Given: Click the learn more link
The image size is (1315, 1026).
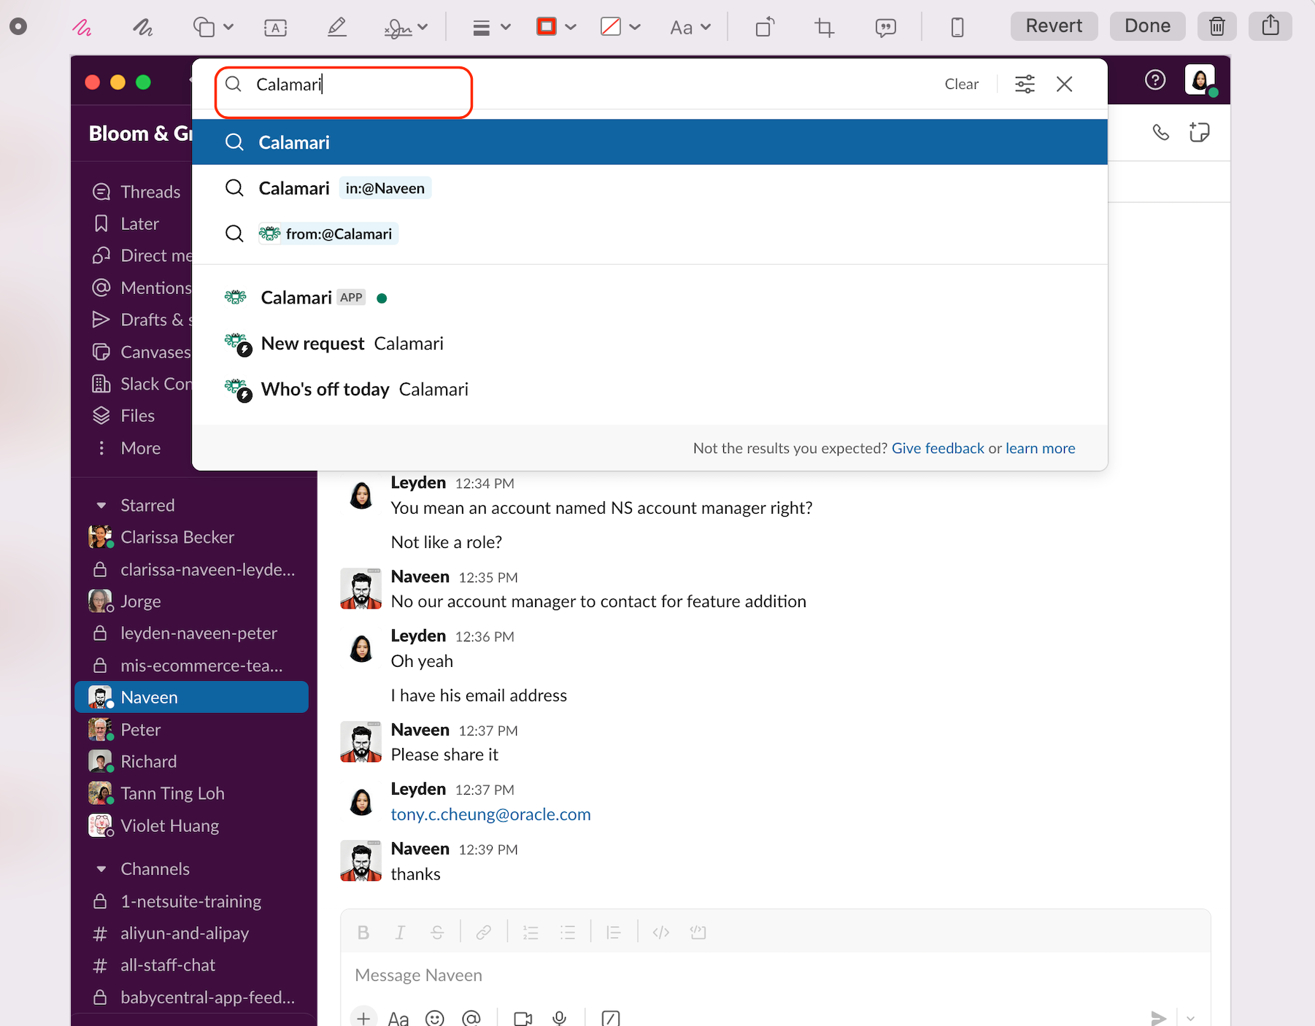Looking at the screenshot, I should pos(1040,448).
